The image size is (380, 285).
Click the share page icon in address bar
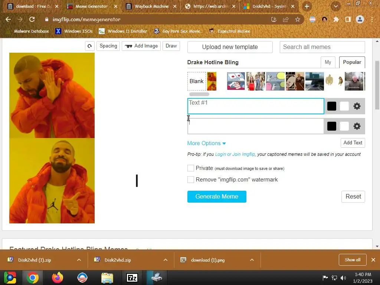286,19
